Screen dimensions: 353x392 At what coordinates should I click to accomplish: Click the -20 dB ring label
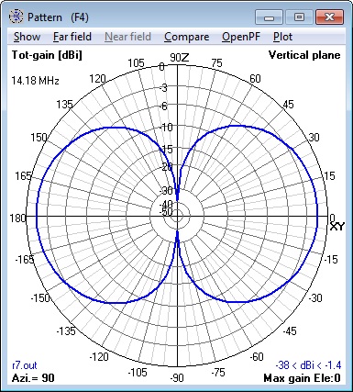coord(166,167)
